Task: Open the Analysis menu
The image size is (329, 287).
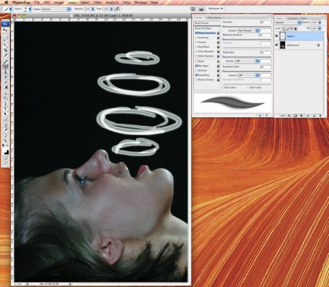Action: [x=113, y=2]
